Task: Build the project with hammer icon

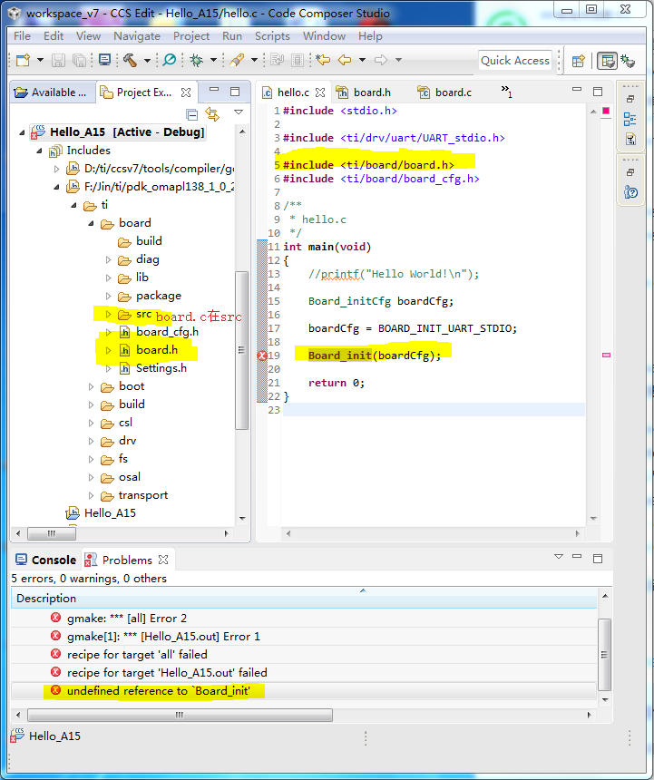Action: click(130, 60)
